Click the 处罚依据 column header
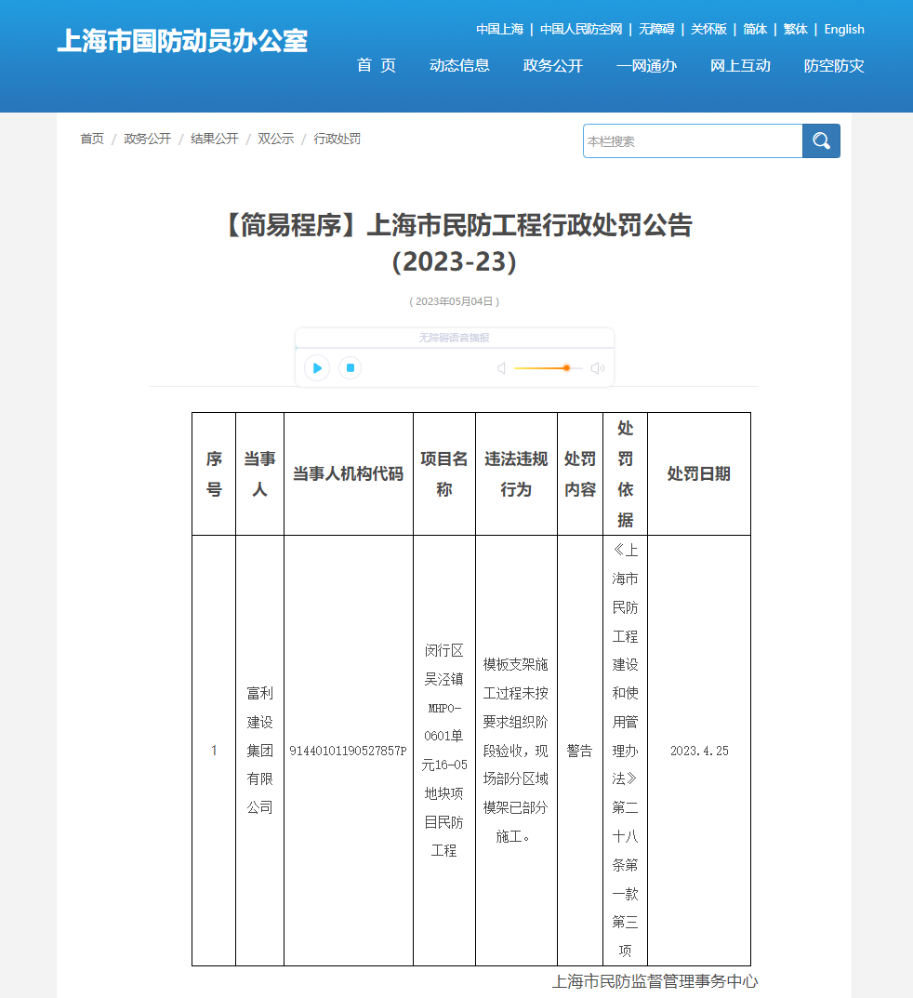 [x=625, y=474]
